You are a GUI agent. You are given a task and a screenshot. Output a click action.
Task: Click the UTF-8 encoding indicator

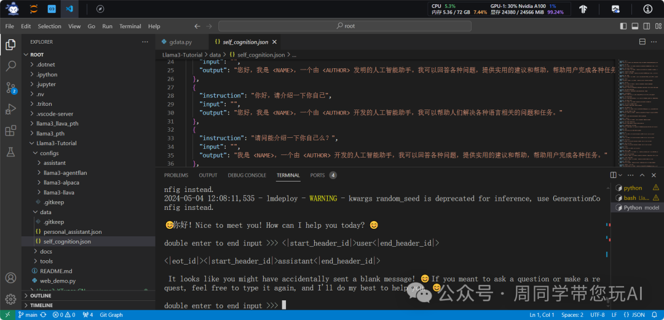point(598,315)
